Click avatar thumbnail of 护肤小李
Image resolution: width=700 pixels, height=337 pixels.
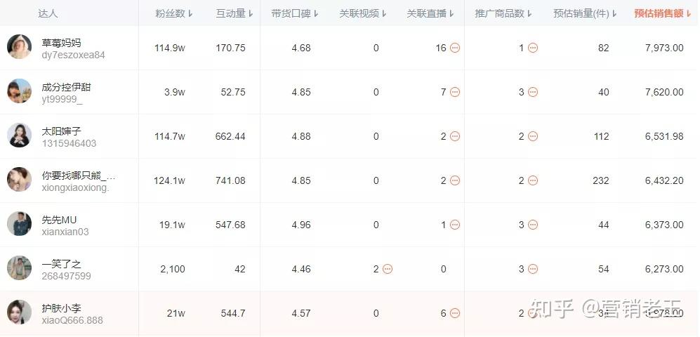point(19,312)
